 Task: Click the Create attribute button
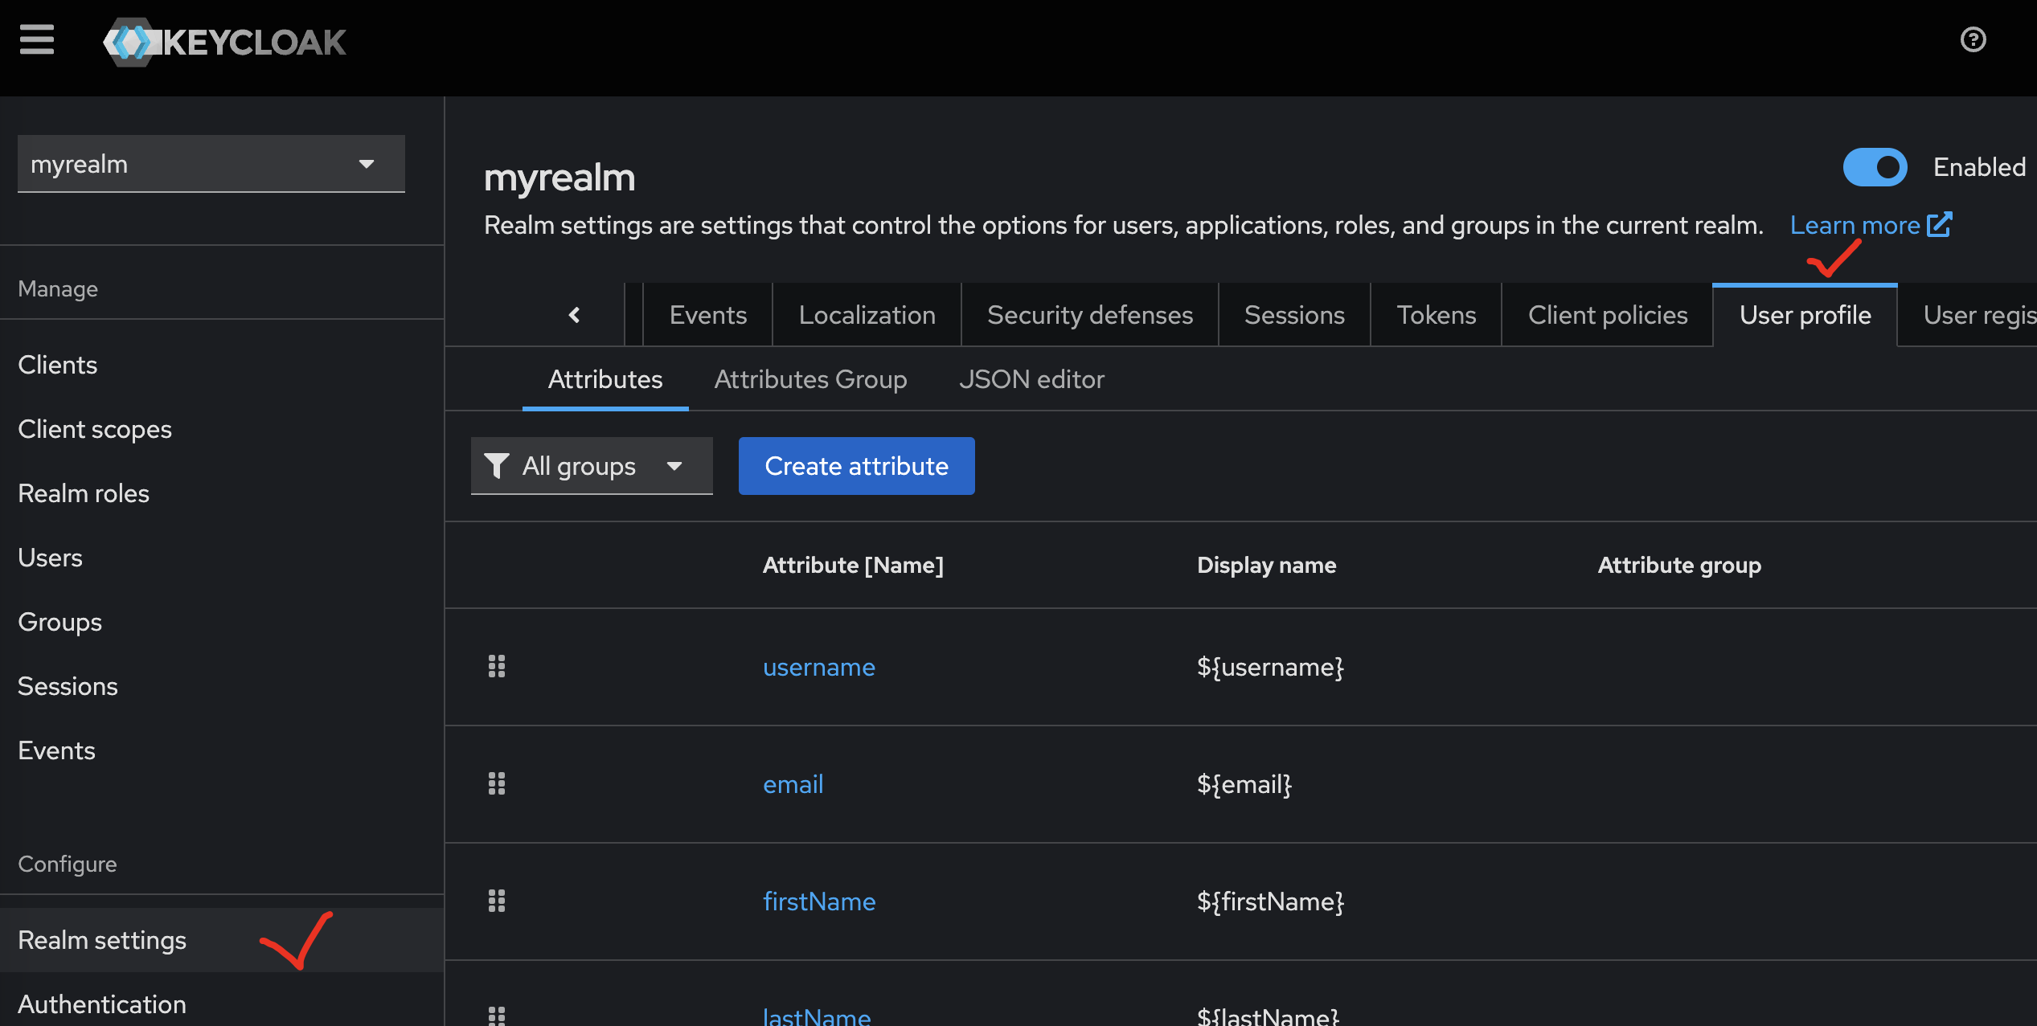[x=856, y=466]
